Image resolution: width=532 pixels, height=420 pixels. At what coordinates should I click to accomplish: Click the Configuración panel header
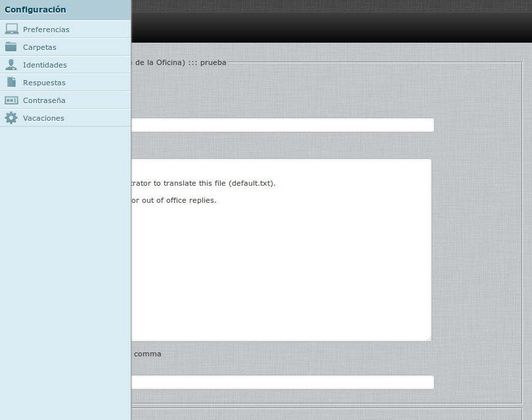tap(65, 10)
